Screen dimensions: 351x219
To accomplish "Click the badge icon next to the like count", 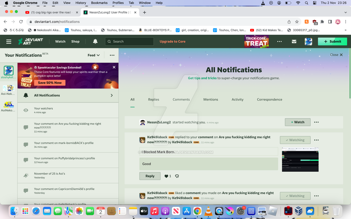I will click(177, 176).
